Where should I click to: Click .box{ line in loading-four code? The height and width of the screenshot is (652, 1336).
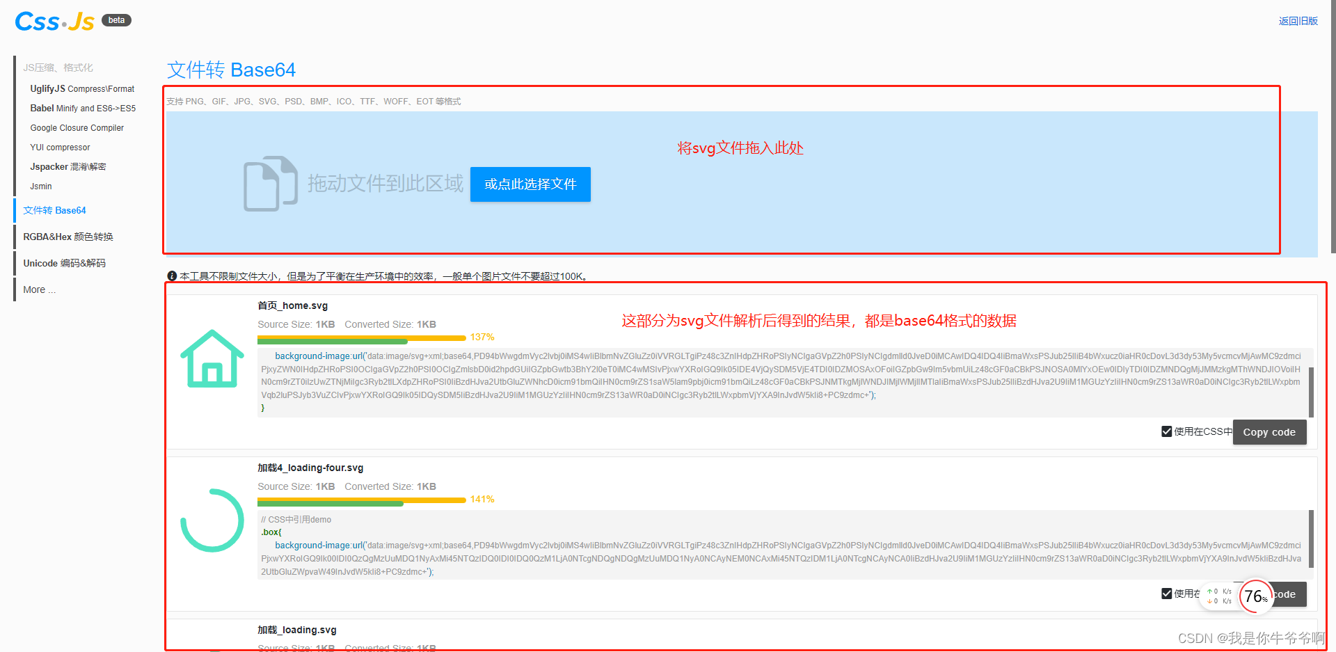point(271,532)
